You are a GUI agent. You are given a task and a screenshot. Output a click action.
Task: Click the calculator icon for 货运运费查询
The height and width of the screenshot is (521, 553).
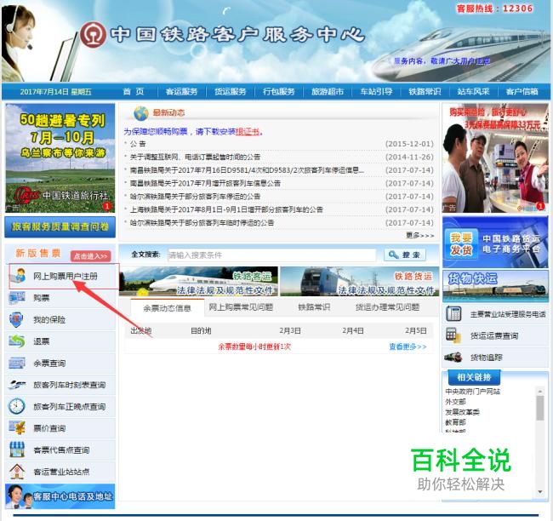(x=453, y=335)
